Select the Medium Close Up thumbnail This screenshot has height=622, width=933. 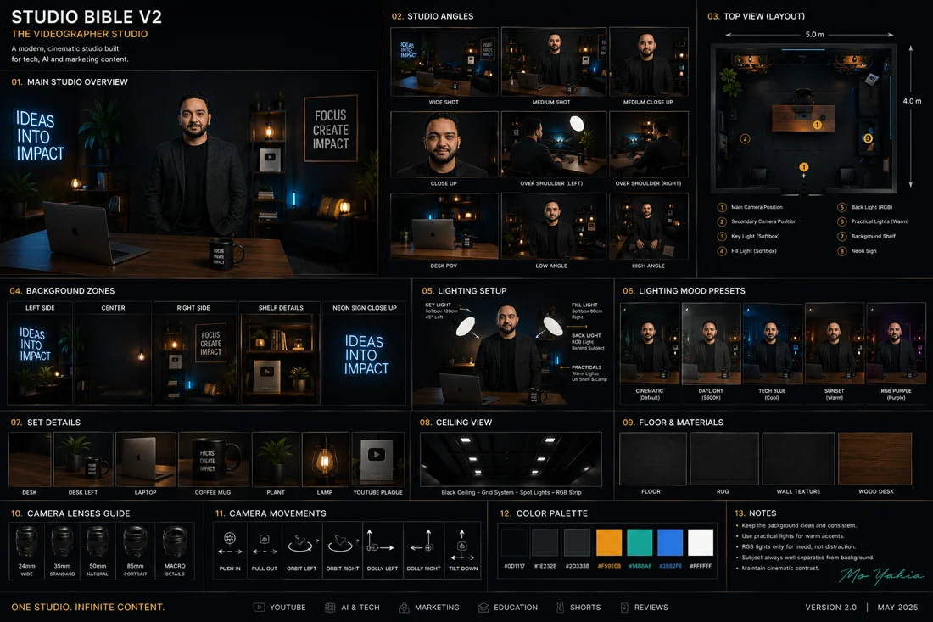[649, 61]
